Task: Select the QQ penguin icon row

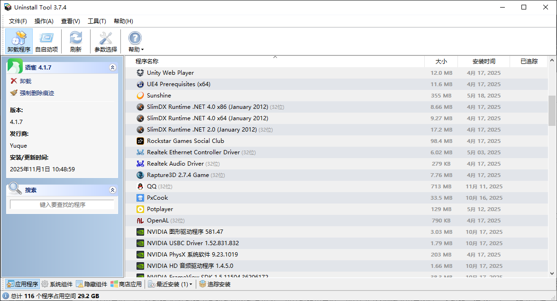Action: point(140,186)
